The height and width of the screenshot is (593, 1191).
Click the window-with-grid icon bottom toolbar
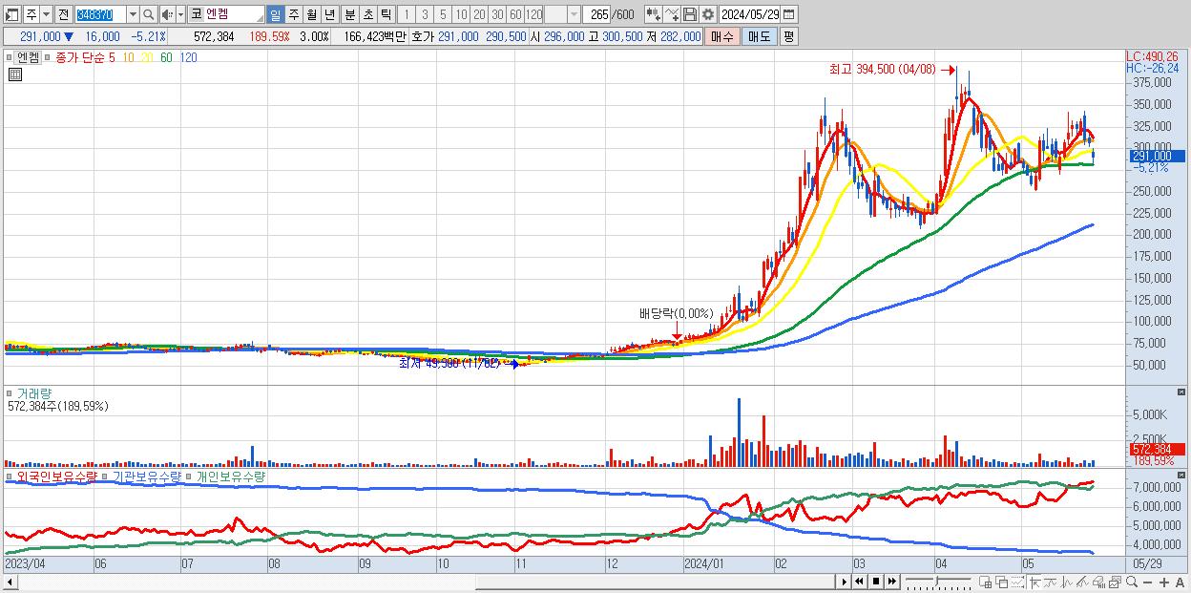click(x=985, y=582)
